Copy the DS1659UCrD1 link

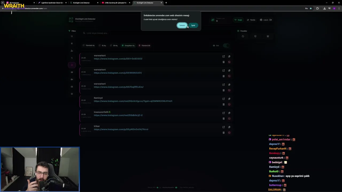point(229,71)
